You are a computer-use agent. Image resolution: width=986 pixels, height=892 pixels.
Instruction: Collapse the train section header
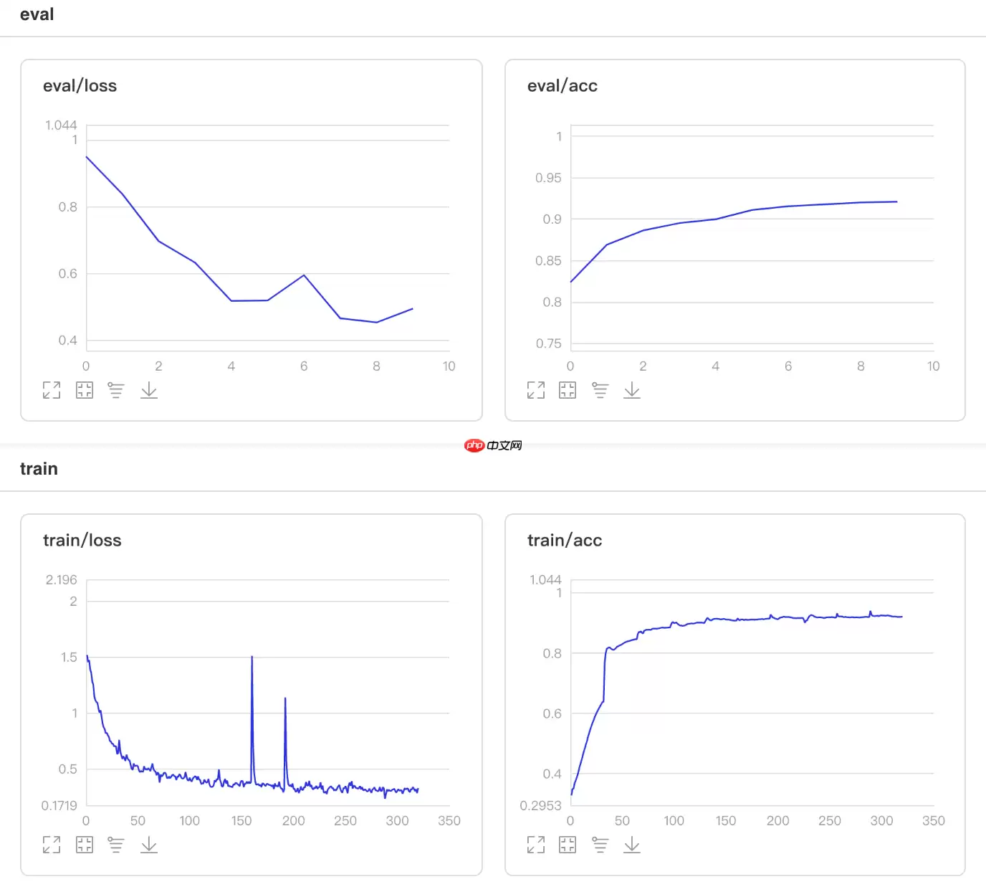click(39, 469)
